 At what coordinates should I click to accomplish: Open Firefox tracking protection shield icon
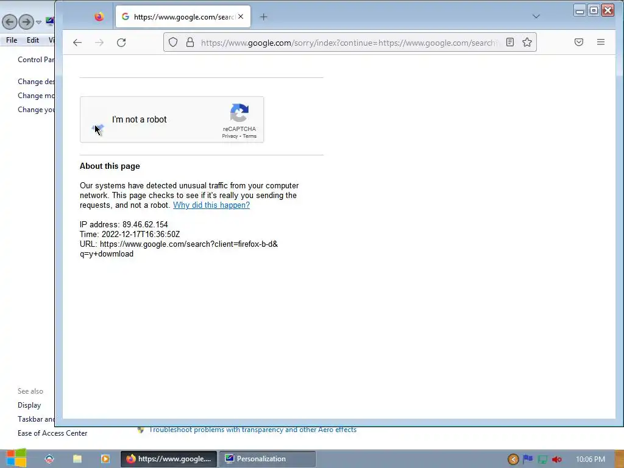pos(173,42)
